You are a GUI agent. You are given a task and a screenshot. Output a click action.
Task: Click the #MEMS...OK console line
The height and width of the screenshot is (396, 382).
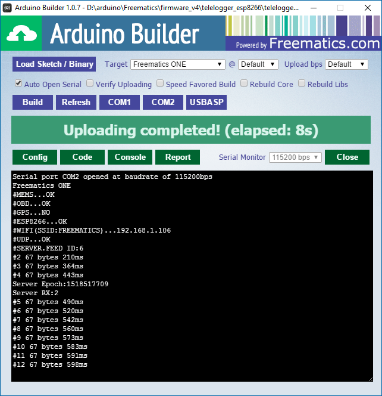(x=33, y=194)
